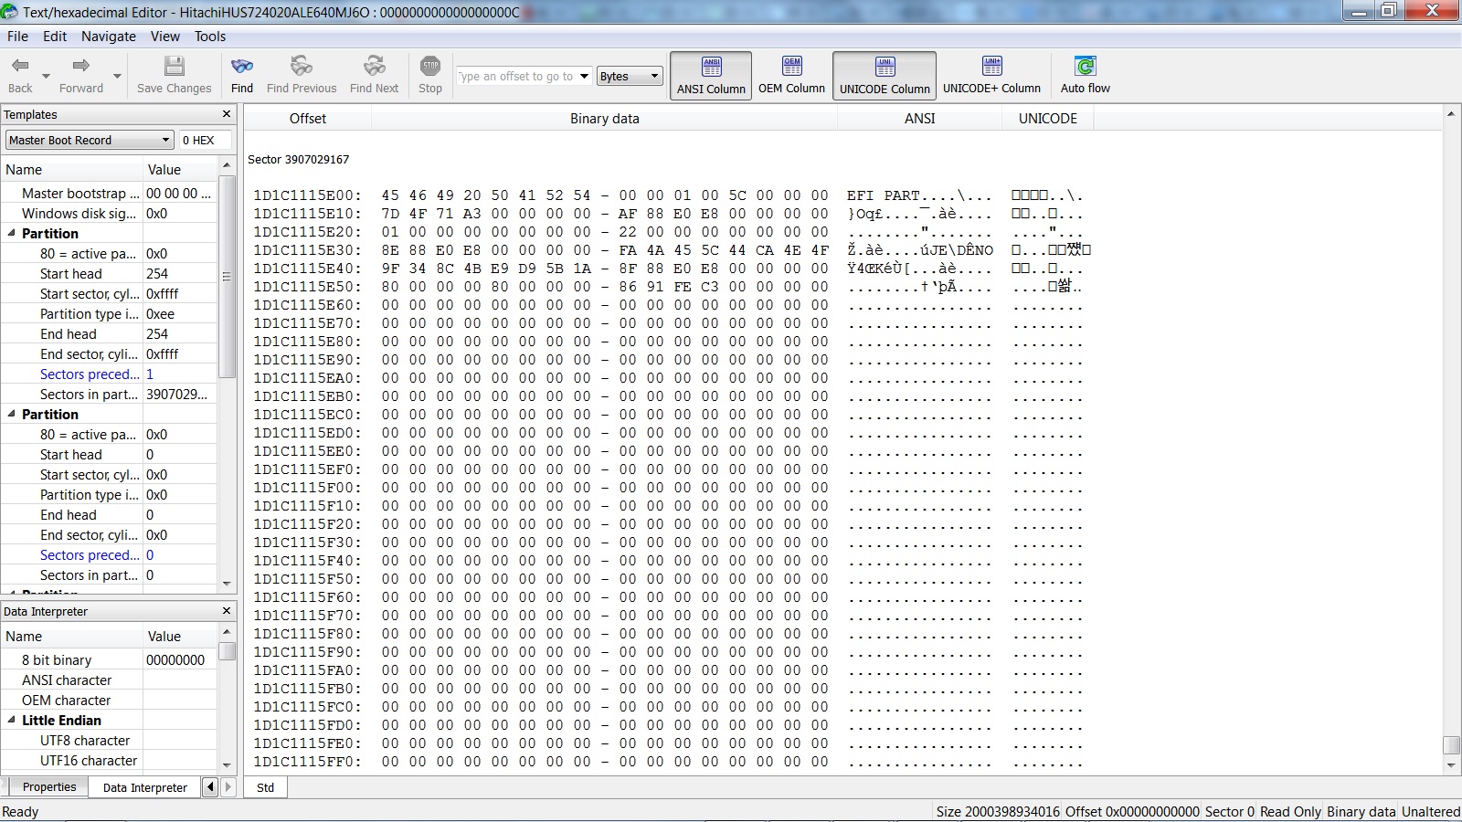Click the UNICODE column header
Viewport: 1462px width, 822px height.
1047,118
